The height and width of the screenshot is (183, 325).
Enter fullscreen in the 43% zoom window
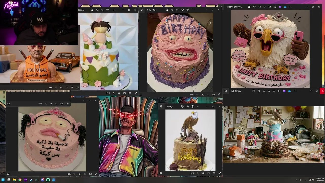pos(219,94)
